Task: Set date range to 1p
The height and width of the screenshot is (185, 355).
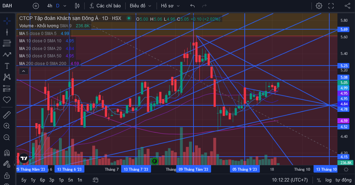Action: tap(61, 180)
